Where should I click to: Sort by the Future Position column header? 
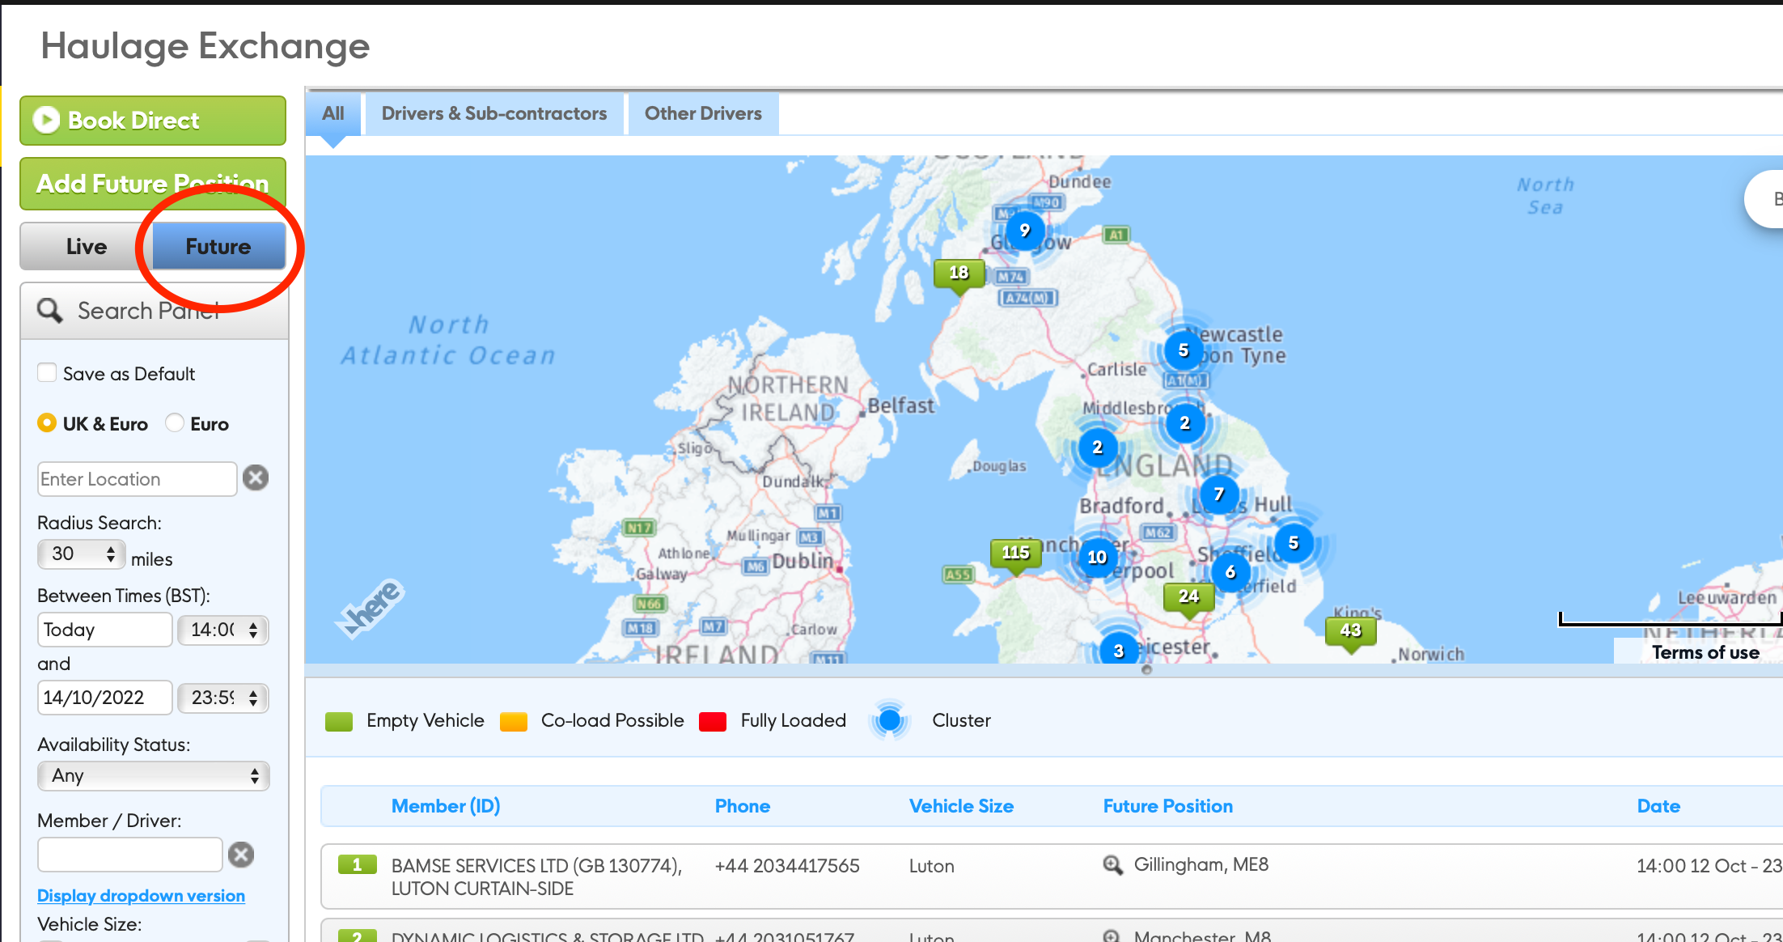(x=1168, y=806)
